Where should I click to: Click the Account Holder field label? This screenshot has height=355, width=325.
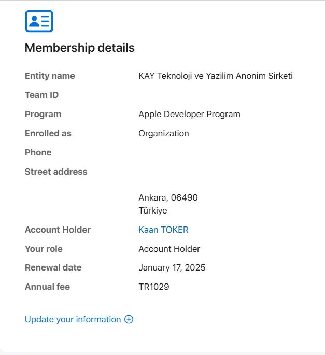click(58, 230)
